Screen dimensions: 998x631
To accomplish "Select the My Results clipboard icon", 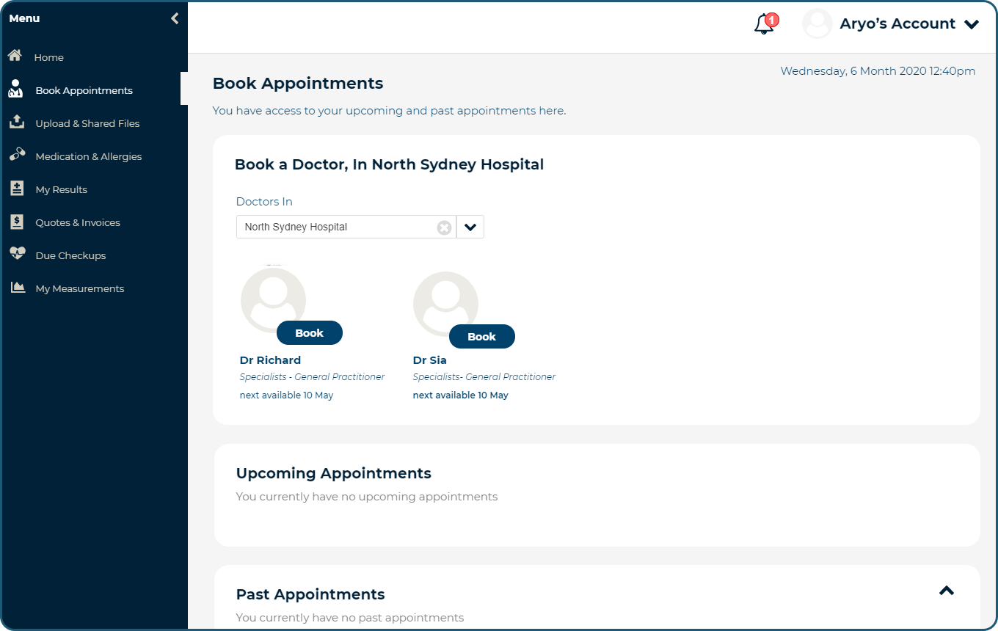I will coord(15,188).
